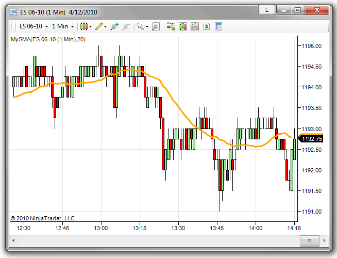Close the chart window
The image size is (337, 258).
(317, 10)
